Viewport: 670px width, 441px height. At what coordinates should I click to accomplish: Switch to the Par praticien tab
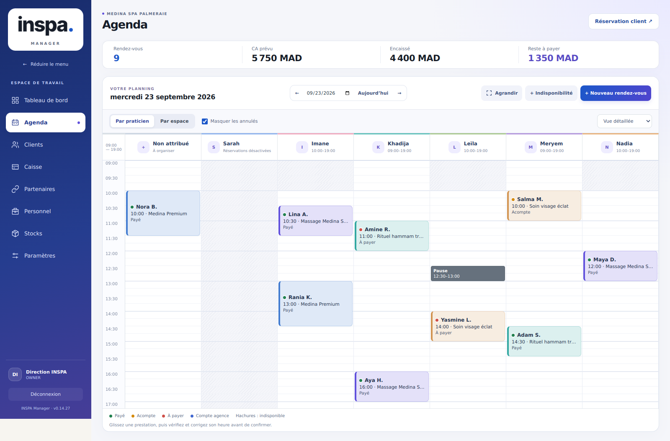[x=132, y=121]
